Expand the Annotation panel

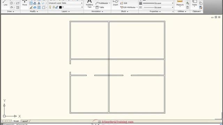click(x=97, y=11)
